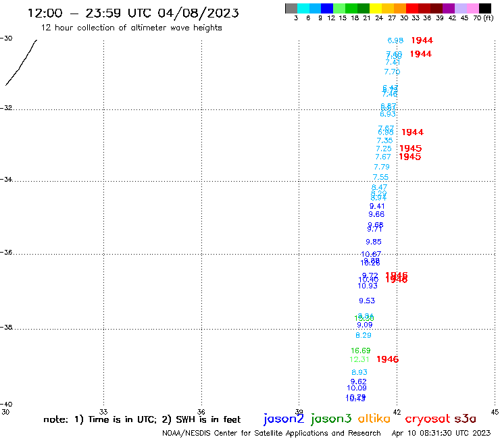Click the light green legend swatch
This screenshot has width=500, height=439.
339,8
